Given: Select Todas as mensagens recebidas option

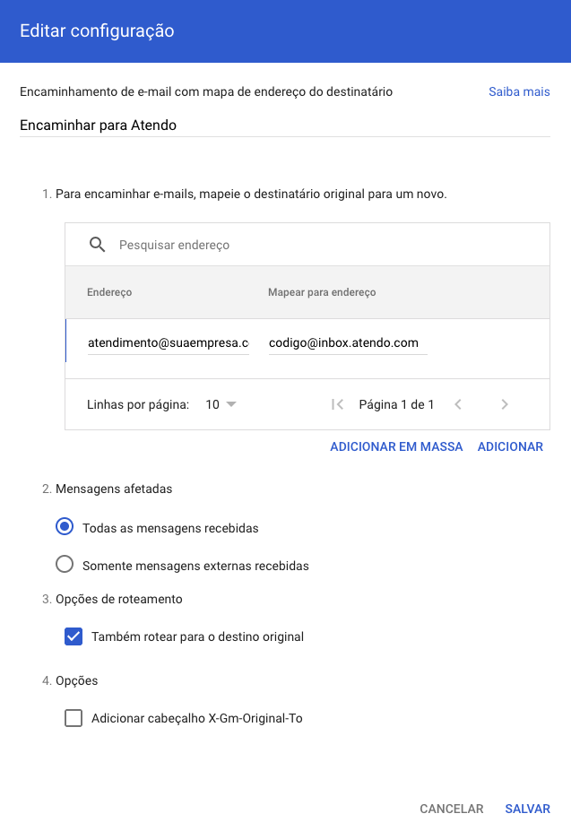Looking at the screenshot, I should coord(65,528).
